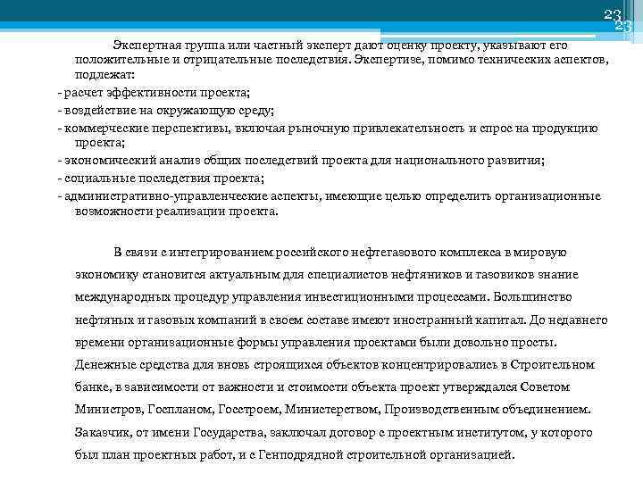The width and height of the screenshot is (643, 482).
Task: Click the line starting 'времени организационные формы'
Action: click(316, 343)
